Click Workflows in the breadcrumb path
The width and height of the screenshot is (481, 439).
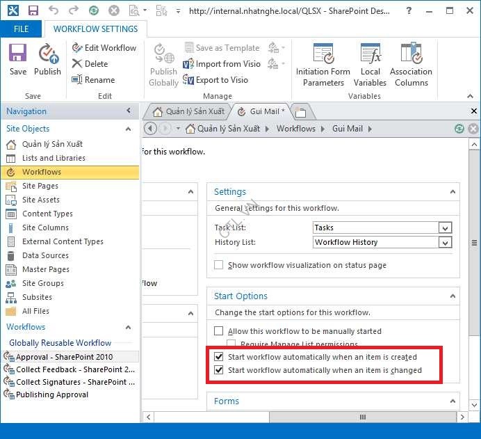(x=295, y=129)
